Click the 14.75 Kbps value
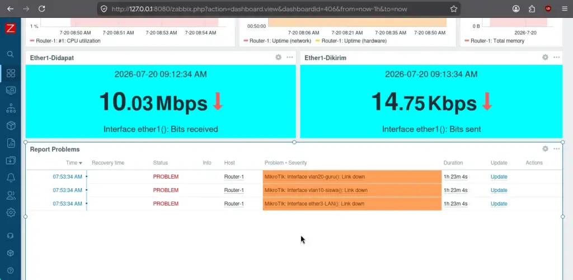This screenshot has height=280, width=573. tap(424, 101)
